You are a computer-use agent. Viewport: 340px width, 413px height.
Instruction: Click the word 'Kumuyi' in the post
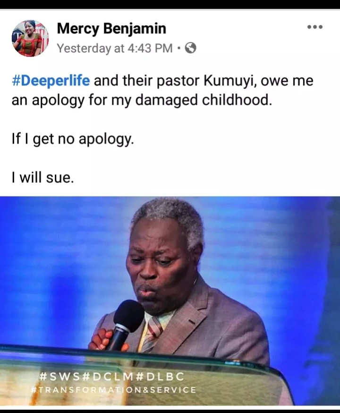(229, 81)
